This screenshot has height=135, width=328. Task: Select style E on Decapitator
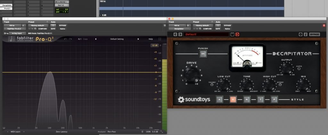(x=233, y=100)
